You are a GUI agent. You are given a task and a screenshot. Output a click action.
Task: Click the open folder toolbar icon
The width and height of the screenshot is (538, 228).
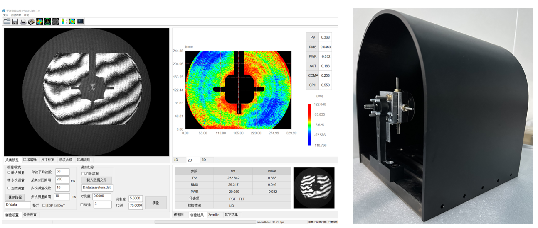tap(7, 22)
